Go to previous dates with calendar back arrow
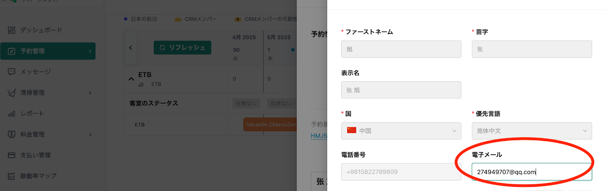 pyautogui.click(x=130, y=48)
